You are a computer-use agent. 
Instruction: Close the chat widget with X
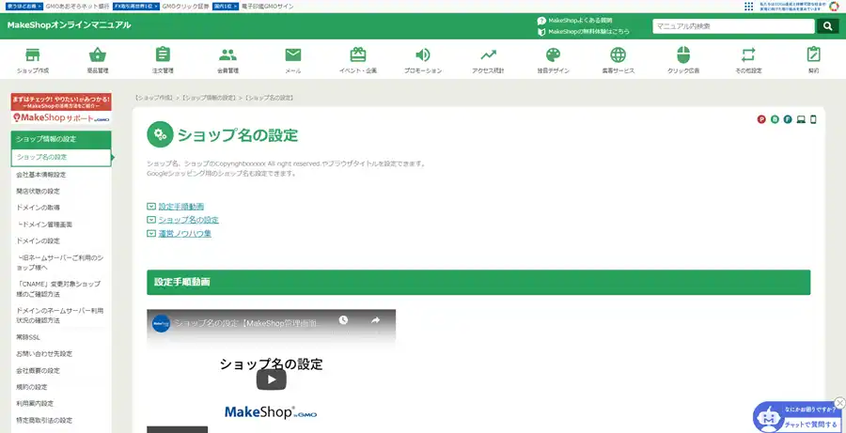839,403
